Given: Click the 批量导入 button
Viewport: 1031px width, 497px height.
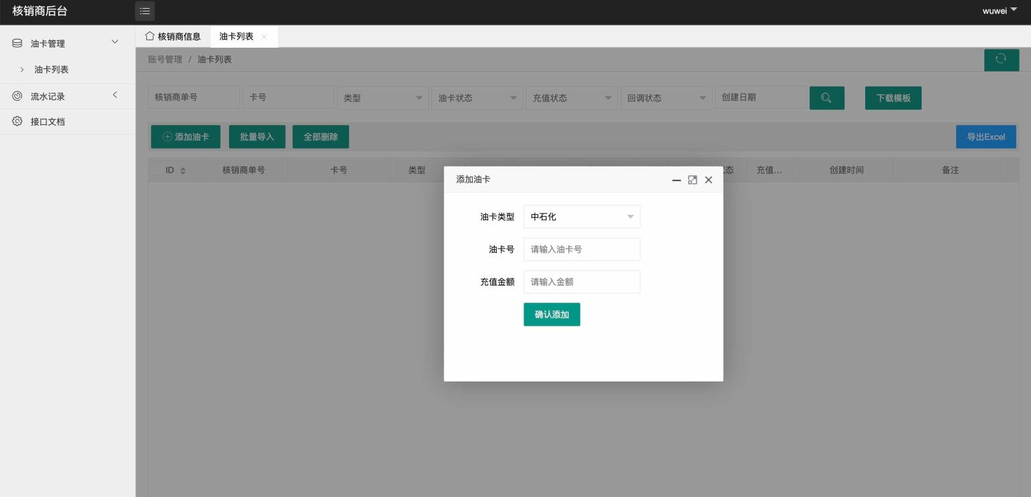Looking at the screenshot, I should coord(257,137).
